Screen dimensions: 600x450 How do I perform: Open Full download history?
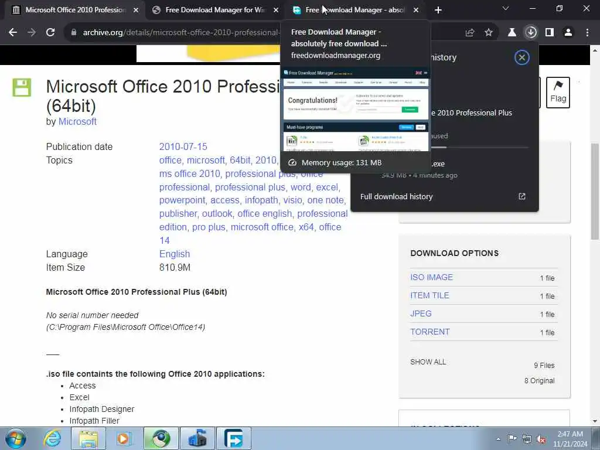coord(397,196)
